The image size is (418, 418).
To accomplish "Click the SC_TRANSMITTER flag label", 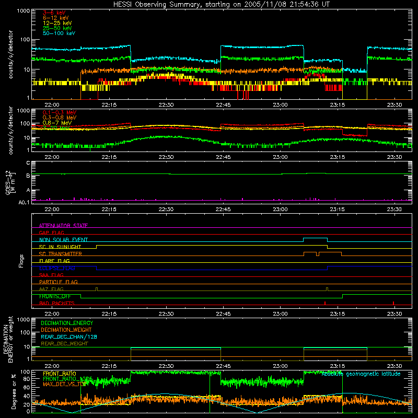I will pyautogui.click(x=61, y=254).
